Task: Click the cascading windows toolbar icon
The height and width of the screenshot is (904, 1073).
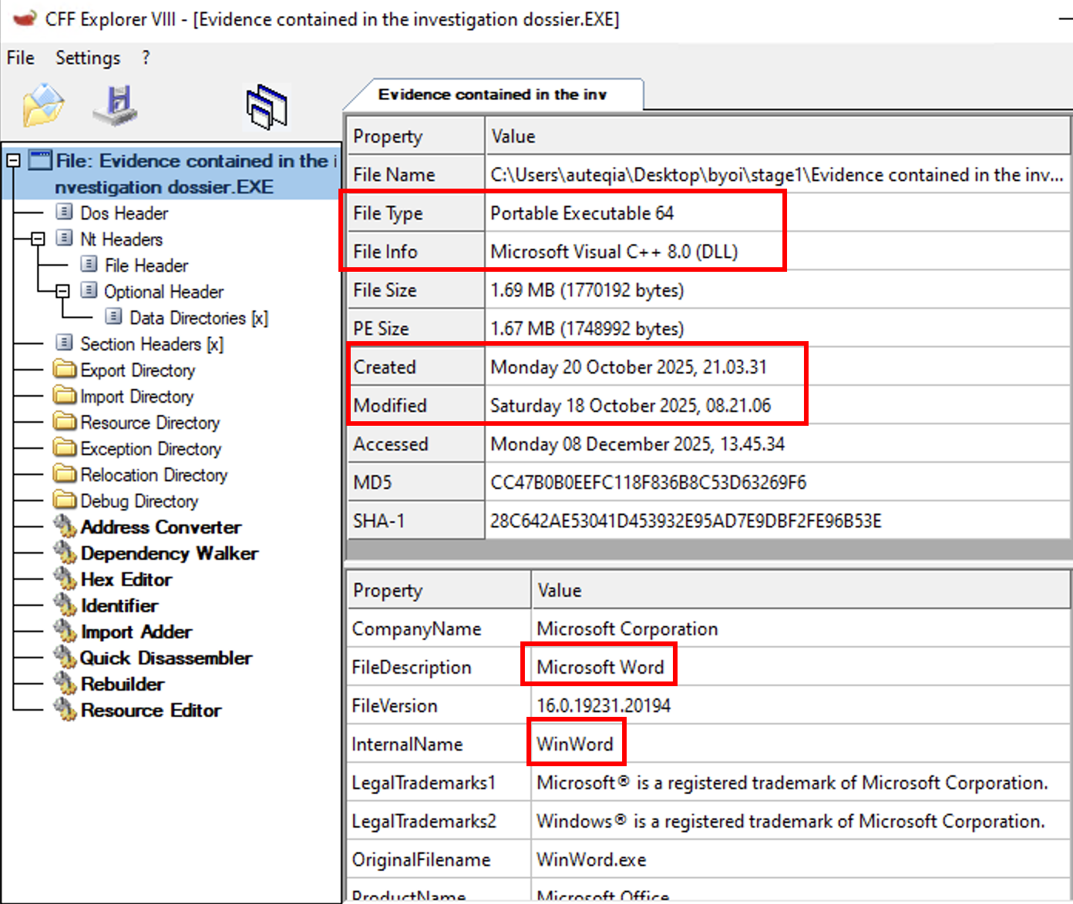Action: click(267, 107)
